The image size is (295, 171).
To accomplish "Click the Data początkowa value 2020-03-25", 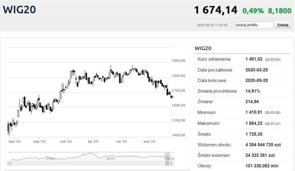I will (x=256, y=70).
